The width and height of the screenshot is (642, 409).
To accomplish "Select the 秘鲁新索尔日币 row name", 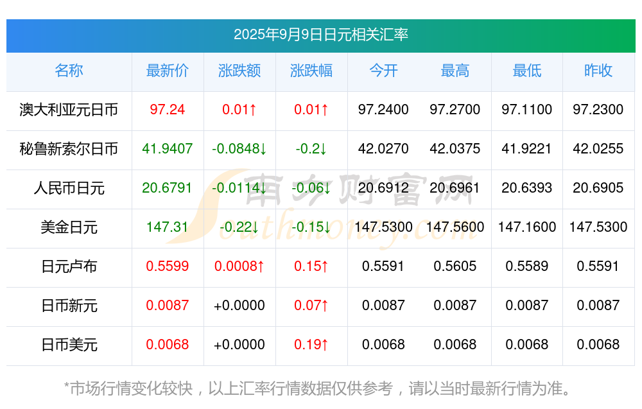I will coord(69,149).
